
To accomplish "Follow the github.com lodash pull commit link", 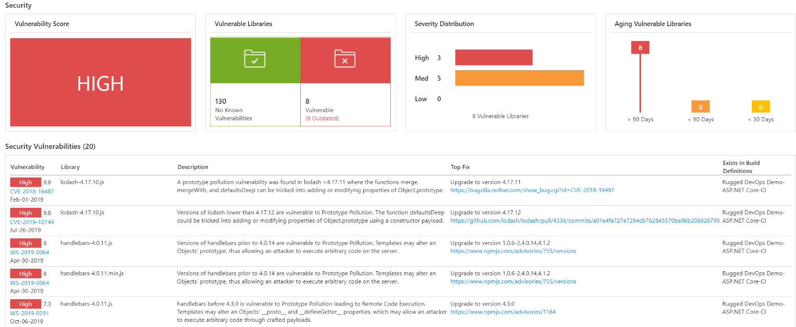I will [585, 221].
